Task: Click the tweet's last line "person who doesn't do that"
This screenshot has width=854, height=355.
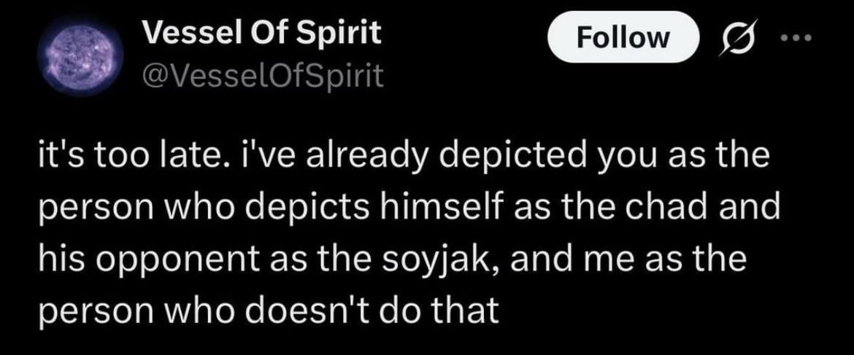Action: click(x=268, y=311)
